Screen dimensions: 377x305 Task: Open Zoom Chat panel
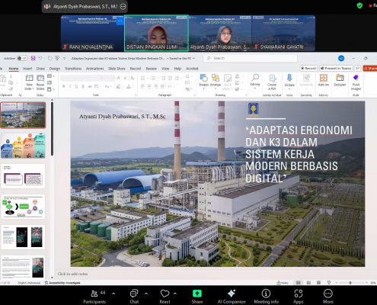pyautogui.click(x=134, y=297)
